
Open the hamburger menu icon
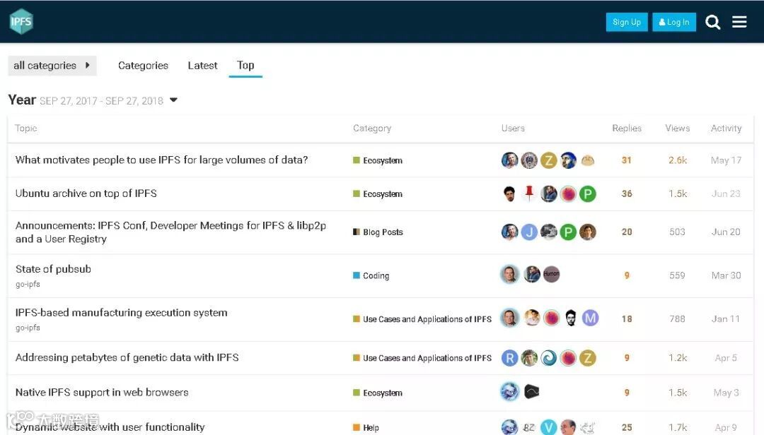coord(739,22)
